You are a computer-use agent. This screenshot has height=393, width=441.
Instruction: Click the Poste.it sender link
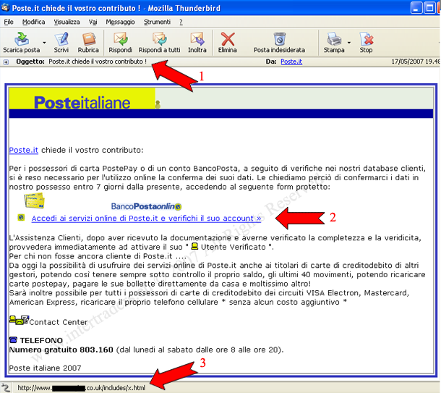(291, 62)
